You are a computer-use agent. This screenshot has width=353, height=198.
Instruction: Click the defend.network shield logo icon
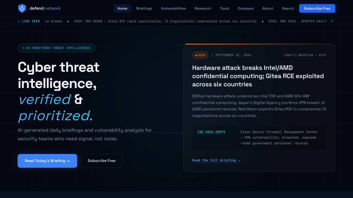[x=22, y=9]
